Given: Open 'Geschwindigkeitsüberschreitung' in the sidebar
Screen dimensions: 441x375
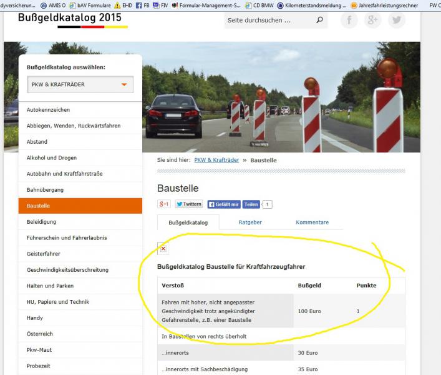Looking at the screenshot, I should [x=67, y=270].
